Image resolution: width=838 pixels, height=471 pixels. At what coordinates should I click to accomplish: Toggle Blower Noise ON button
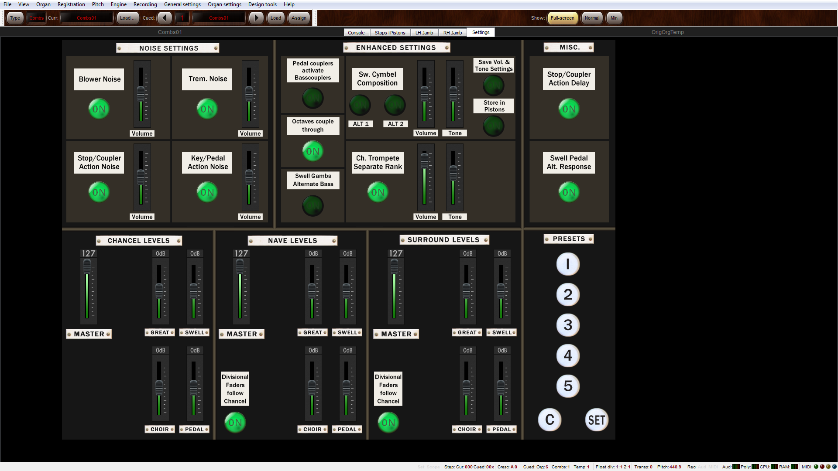tap(99, 109)
